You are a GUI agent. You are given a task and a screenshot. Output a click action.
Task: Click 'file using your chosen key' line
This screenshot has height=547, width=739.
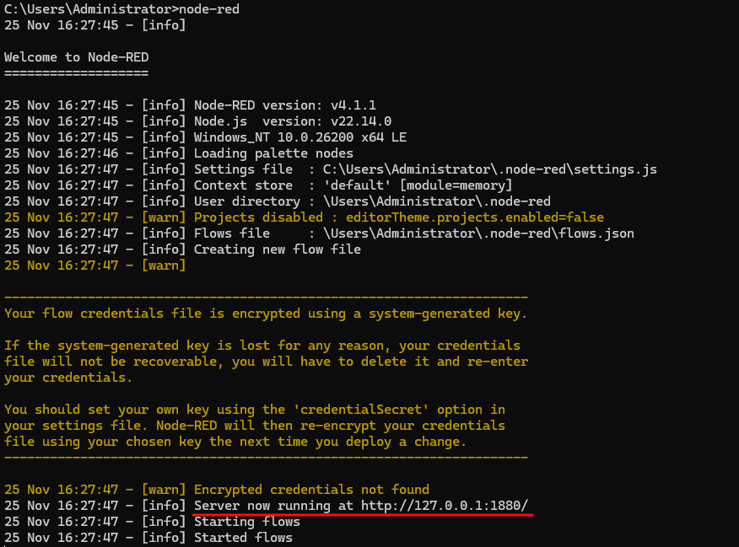point(235,442)
